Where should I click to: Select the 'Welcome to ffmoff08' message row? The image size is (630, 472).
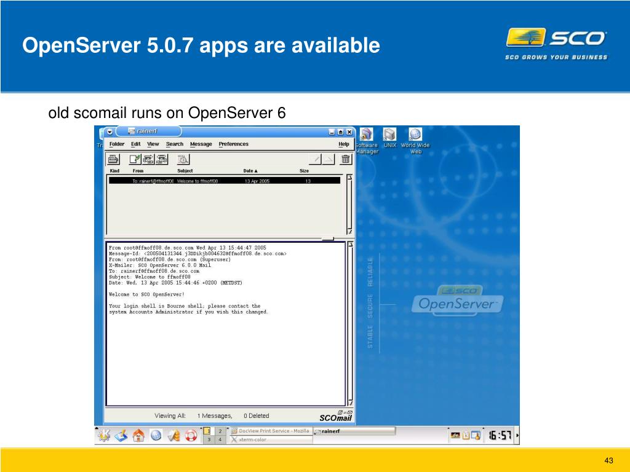point(225,181)
